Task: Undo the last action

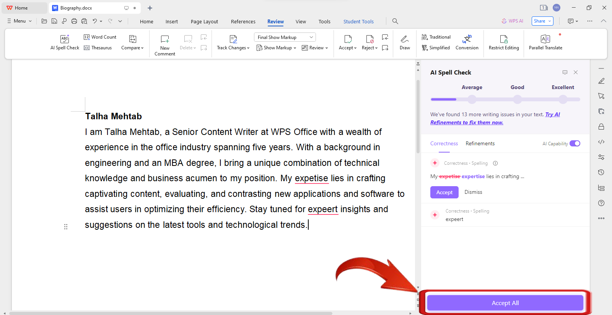Action: (x=94, y=21)
